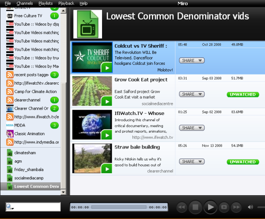265x219 pixels.
Task: Click the play overlay on the IfIWatch.TV thumbnail
Action: 106,135
